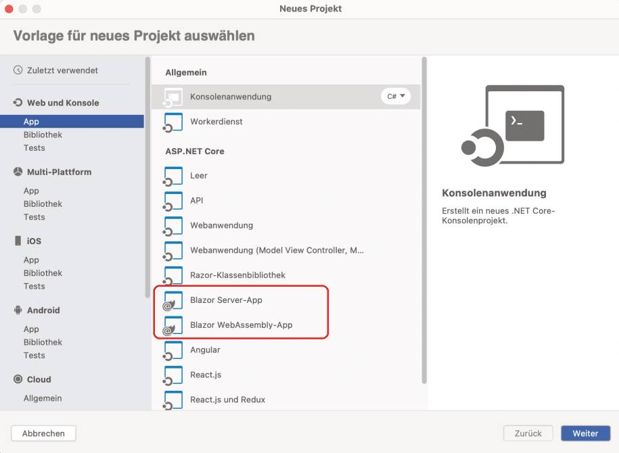Click the Web und Konsole category icon
Image resolution: width=619 pixels, height=453 pixels.
point(18,103)
